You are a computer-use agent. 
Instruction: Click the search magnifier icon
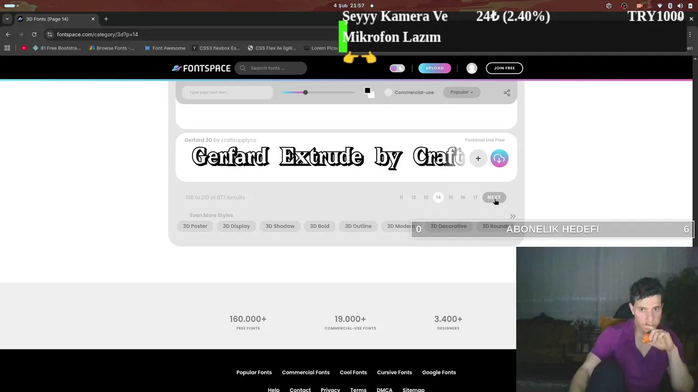coord(243,68)
